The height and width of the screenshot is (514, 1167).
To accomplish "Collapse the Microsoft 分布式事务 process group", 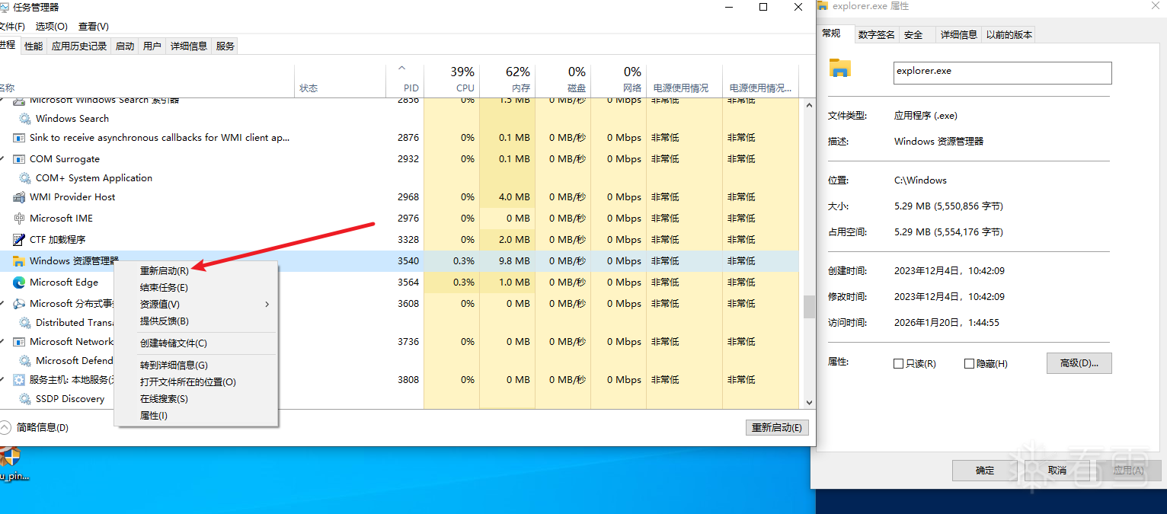I will click(2, 304).
